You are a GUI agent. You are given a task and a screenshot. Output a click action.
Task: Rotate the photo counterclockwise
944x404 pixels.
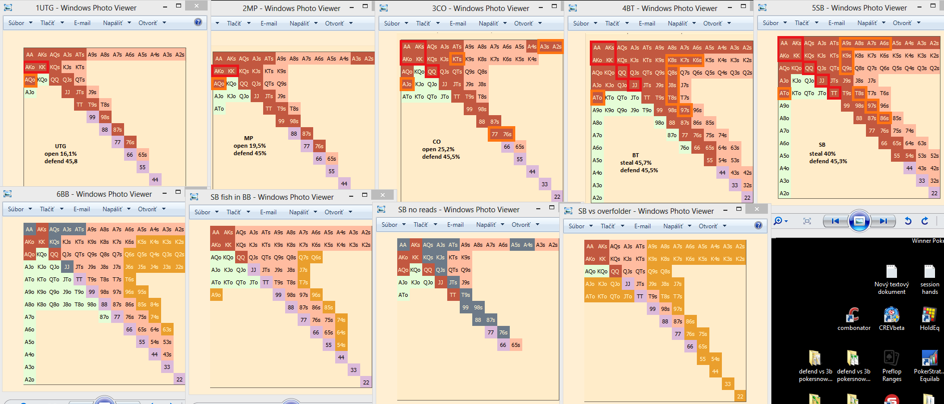(x=908, y=221)
